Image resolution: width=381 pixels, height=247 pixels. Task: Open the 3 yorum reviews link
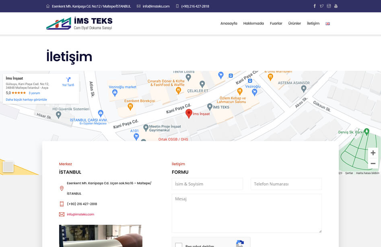pos(34,93)
